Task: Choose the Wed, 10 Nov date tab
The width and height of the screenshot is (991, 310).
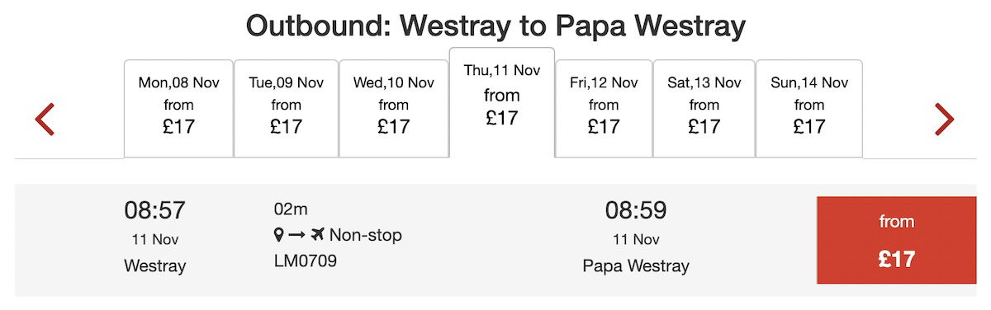Action: [x=394, y=108]
